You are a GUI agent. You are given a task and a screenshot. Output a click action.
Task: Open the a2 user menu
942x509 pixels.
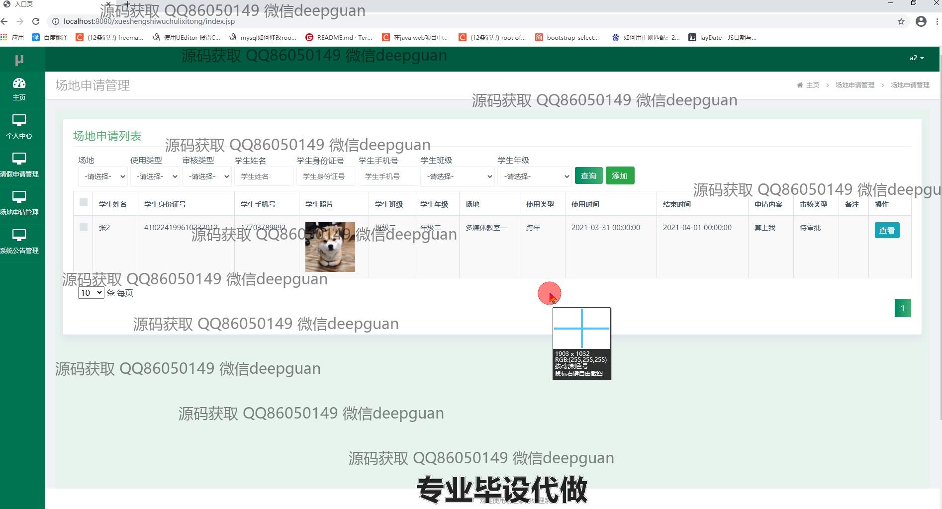916,58
